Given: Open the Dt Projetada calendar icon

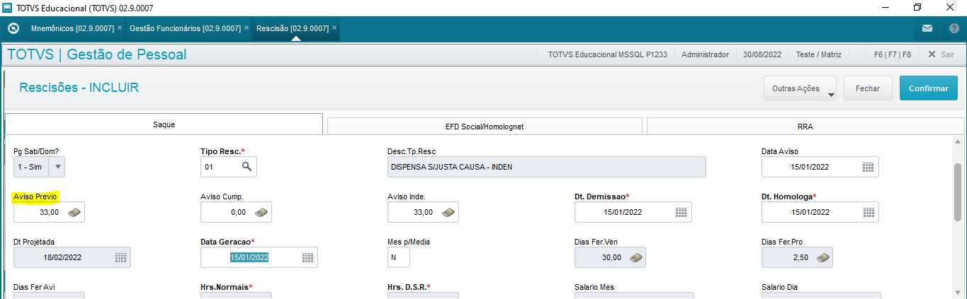Looking at the screenshot, I should pos(120,257).
